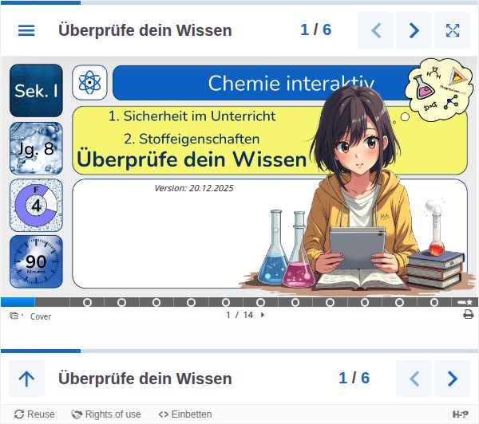
Task: Enter fullscreen mode
Action: point(453,30)
